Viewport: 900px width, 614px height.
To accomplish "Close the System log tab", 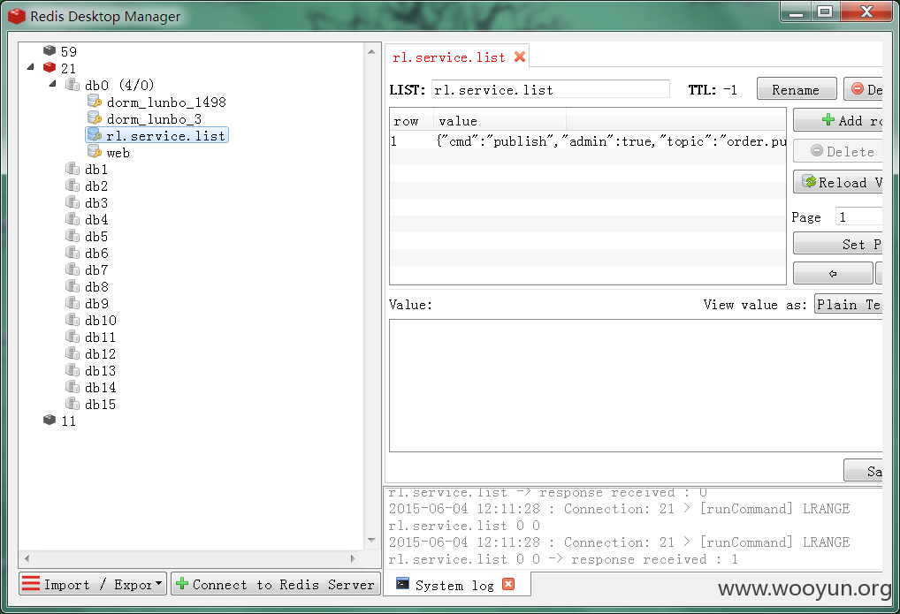I will tap(508, 584).
